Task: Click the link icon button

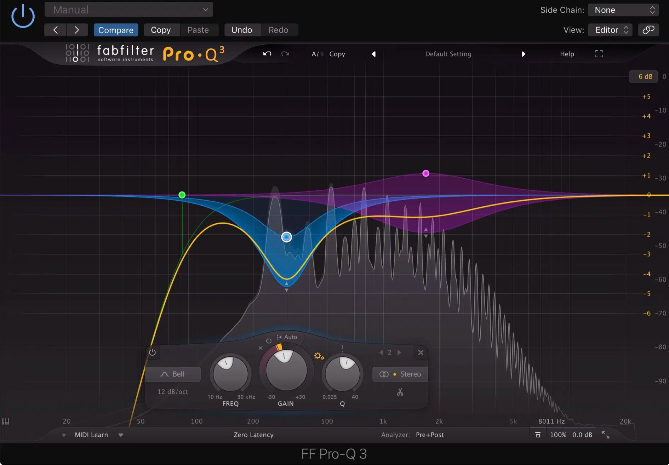Action: pyautogui.click(x=648, y=30)
